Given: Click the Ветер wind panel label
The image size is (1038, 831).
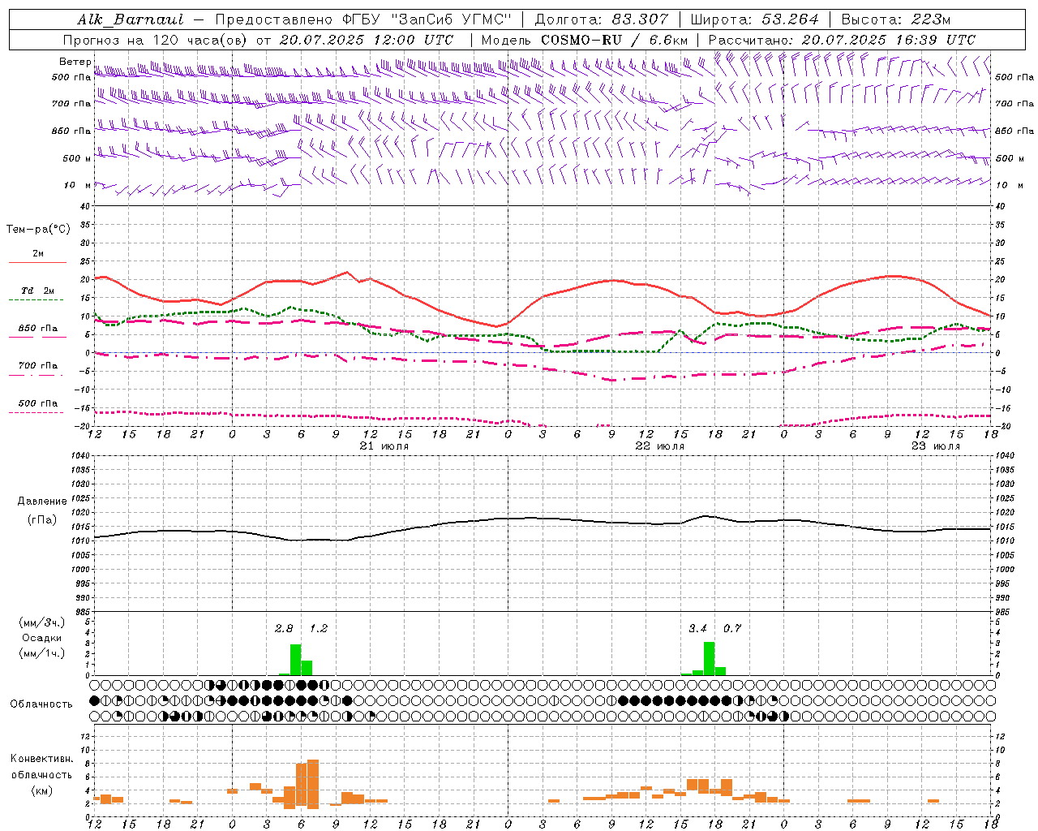Looking at the screenshot, I should point(75,62).
